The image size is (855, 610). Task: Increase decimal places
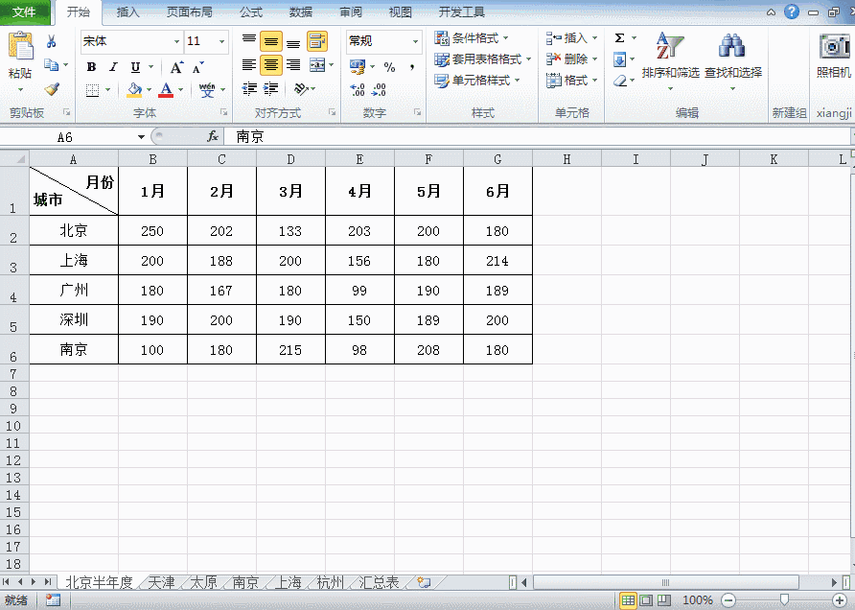click(x=358, y=90)
